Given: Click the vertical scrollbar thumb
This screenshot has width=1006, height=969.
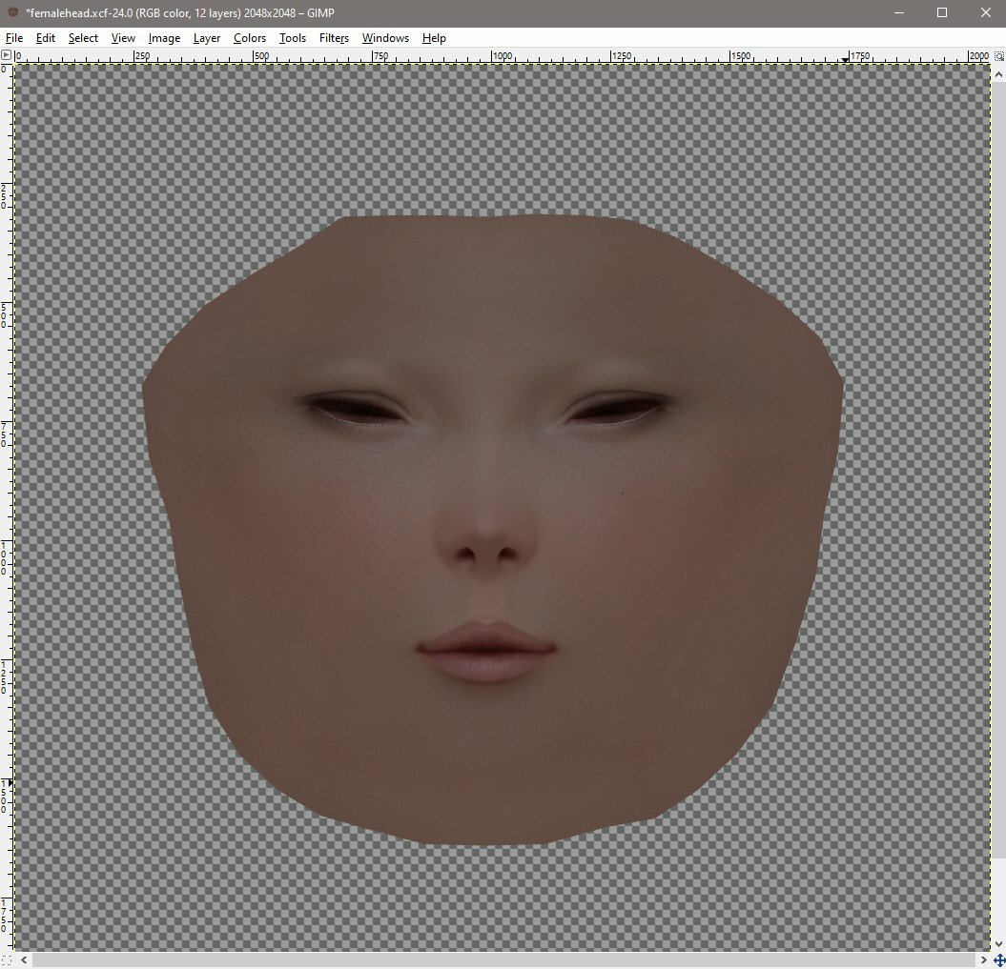Looking at the screenshot, I should tap(998, 471).
